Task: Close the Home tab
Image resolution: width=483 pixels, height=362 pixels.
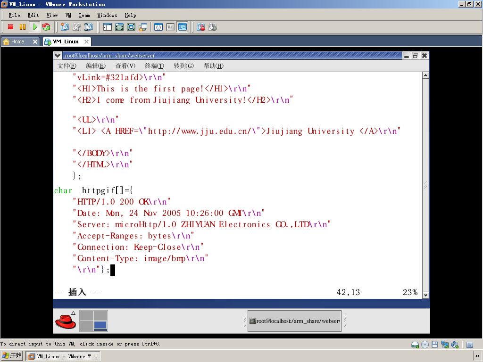Action: [35, 41]
